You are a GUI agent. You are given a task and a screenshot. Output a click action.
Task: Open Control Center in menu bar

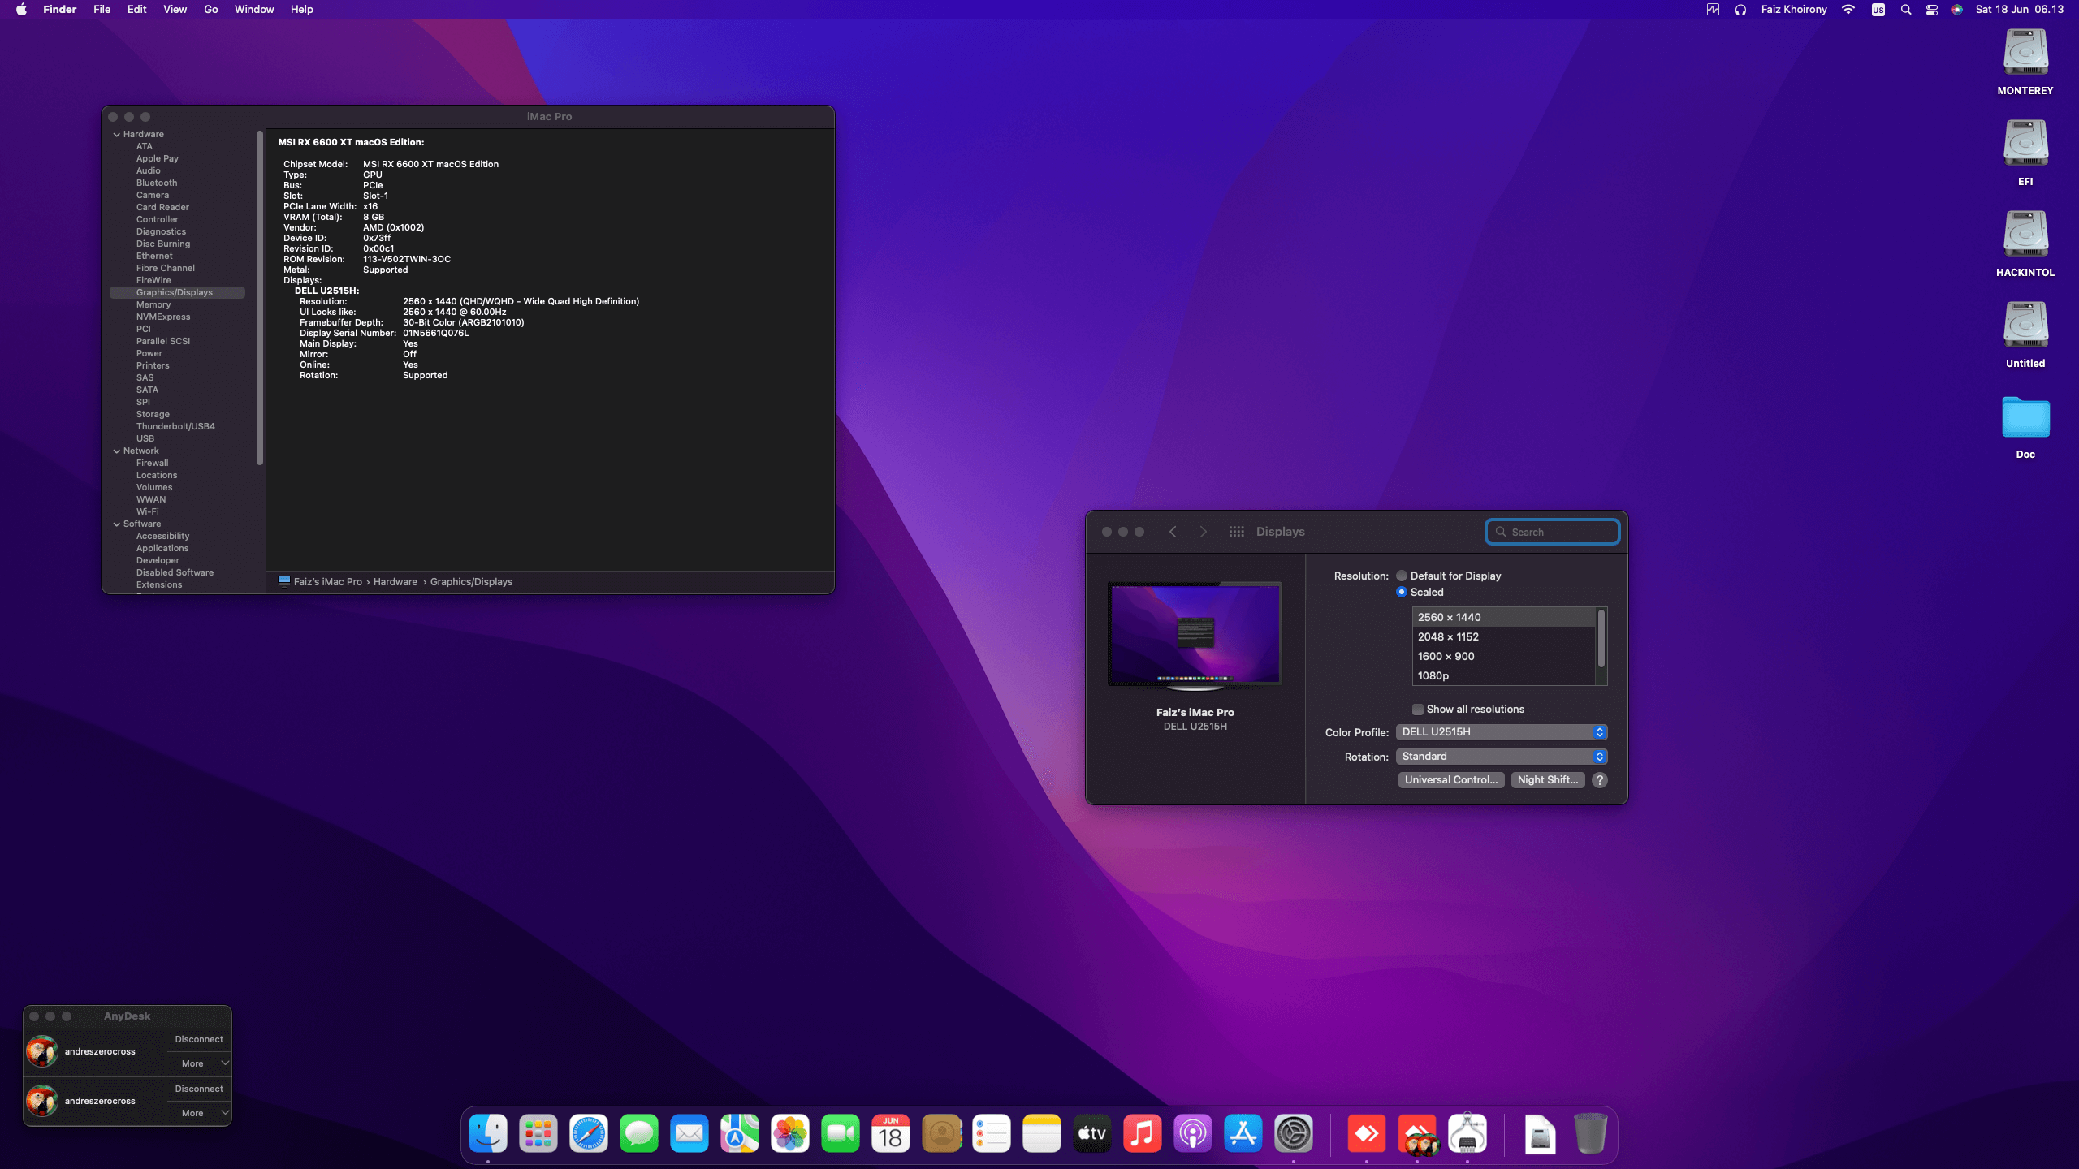(x=1932, y=10)
